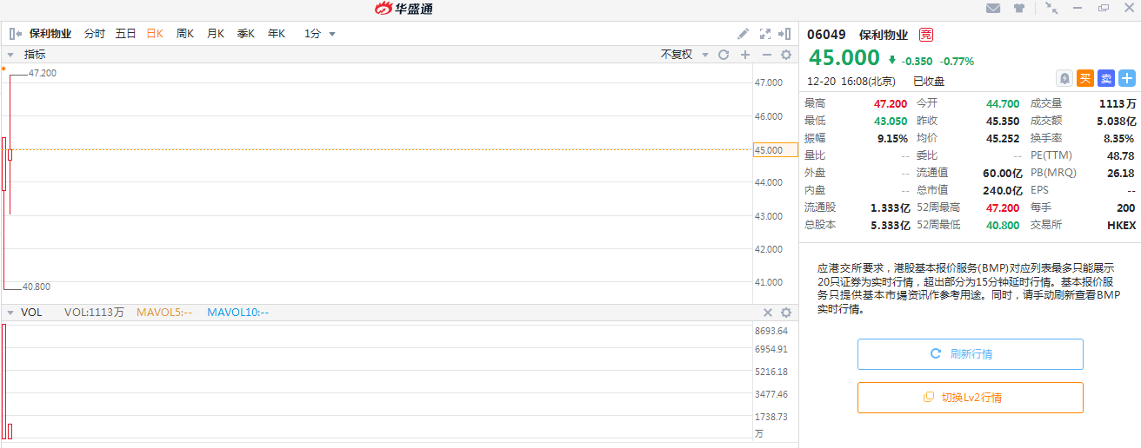This screenshot has width=1141, height=448.
Task: Click the 切换Lv2行情 button
Action: [x=970, y=398]
